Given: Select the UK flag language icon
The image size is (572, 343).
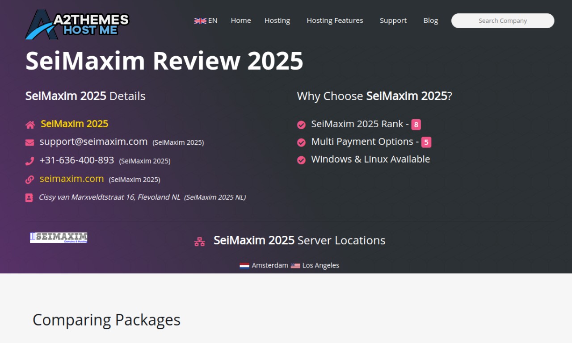Looking at the screenshot, I should [x=200, y=21].
